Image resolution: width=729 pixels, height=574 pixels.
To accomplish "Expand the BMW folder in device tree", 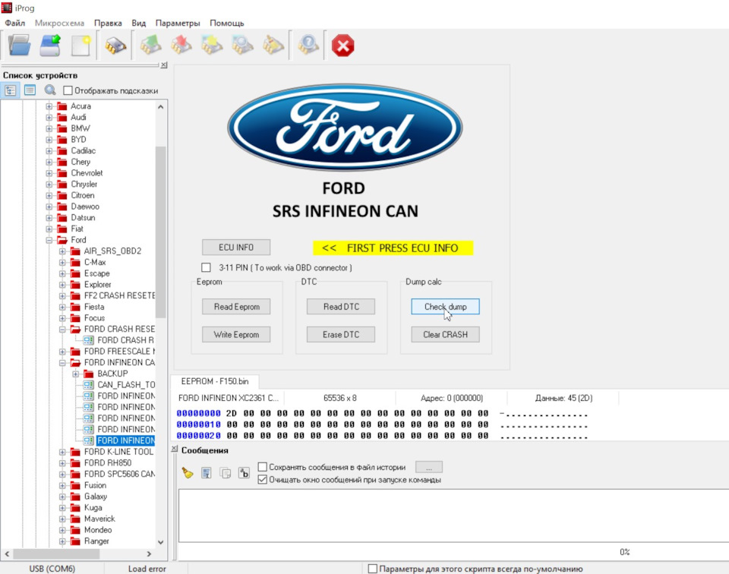I will [x=49, y=128].
